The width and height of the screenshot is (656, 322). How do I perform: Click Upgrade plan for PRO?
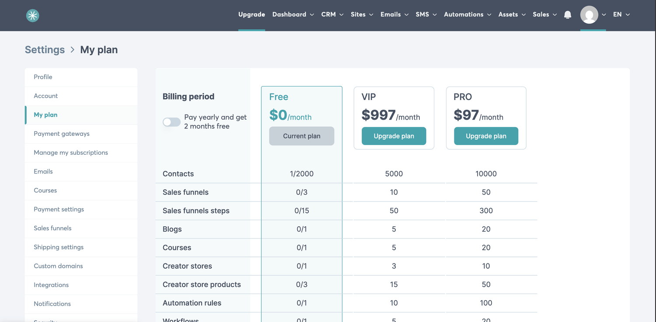coord(486,136)
